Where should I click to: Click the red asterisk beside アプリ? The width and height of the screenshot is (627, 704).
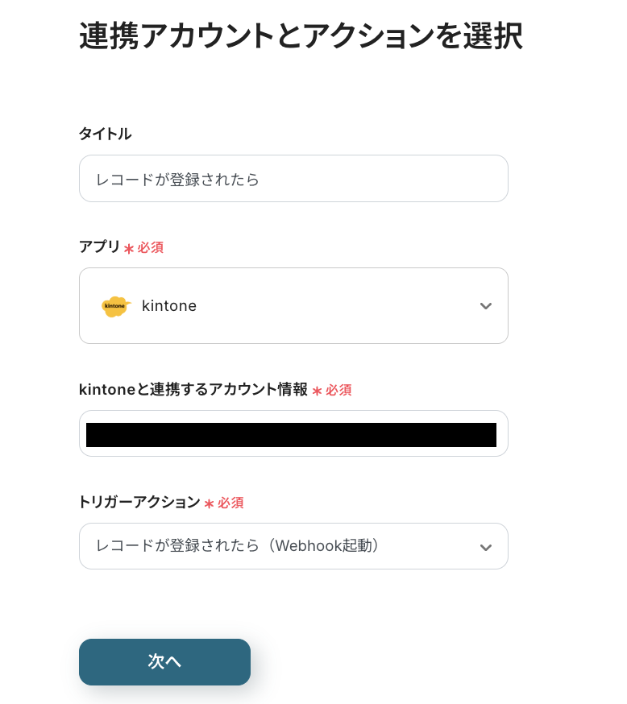pyautogui.click(x=129, y=249)
